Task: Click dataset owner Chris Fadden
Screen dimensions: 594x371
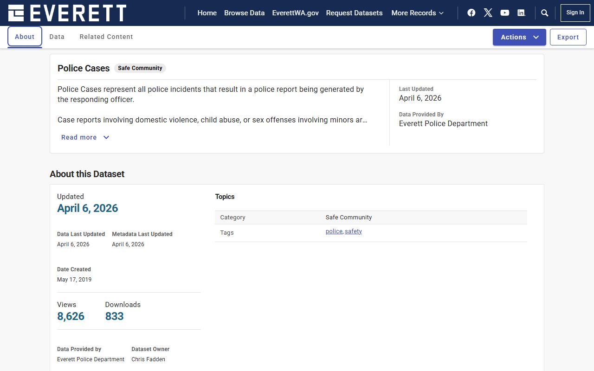Action: coord(148,359)
